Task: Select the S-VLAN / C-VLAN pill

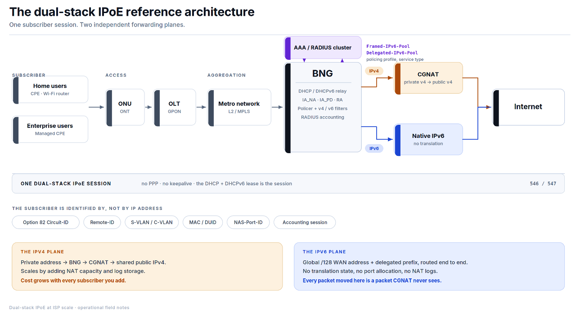Action: pyautogui.click(x=152, y=222)
